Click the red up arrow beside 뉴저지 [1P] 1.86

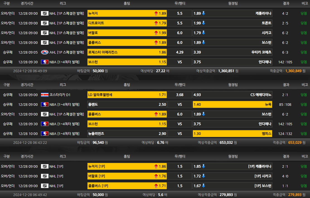pyautogui.click(x=156, y=166)
